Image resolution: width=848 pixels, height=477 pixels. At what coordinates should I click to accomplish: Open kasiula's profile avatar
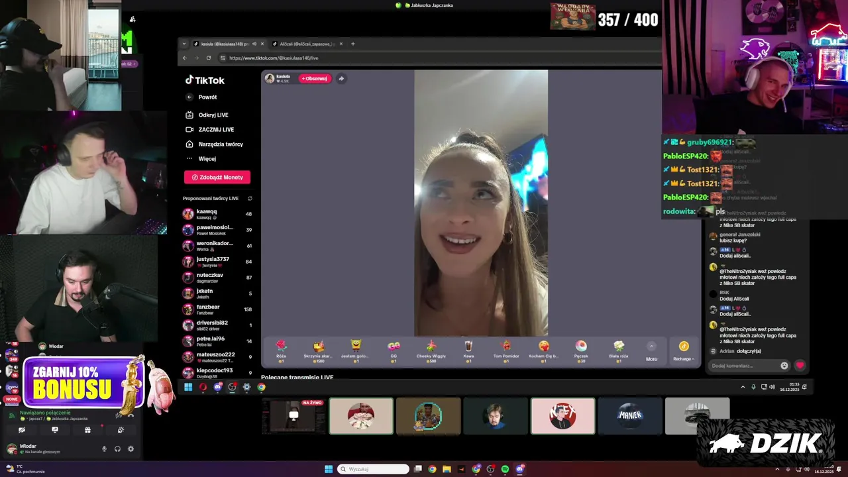tap(270, 78)
